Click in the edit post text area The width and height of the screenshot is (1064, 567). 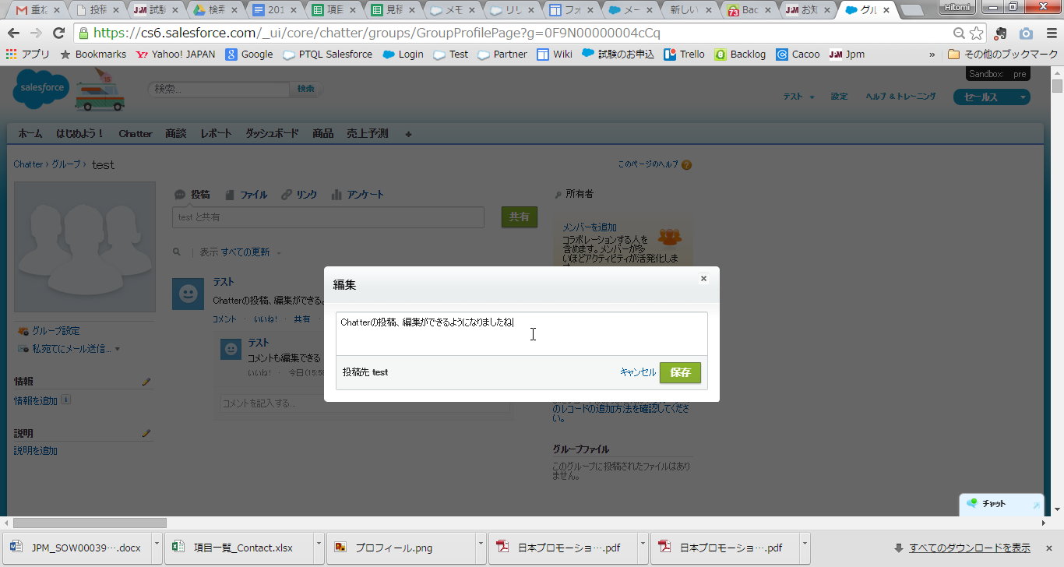pyautogui.click(x=522, y=333)
